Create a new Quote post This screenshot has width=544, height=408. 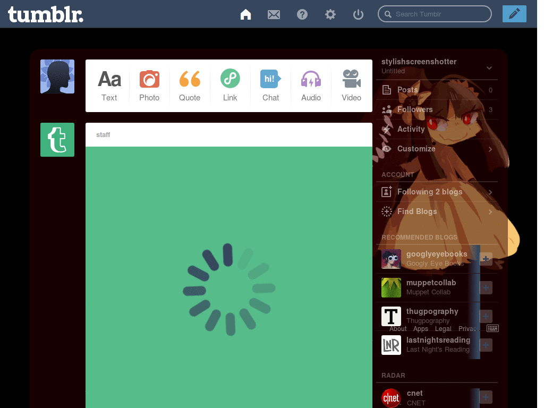coord(190,86)
